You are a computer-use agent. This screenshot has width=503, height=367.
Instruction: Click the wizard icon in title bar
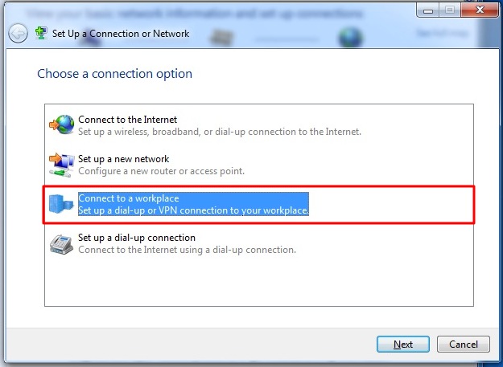click(x=41, y=34)
